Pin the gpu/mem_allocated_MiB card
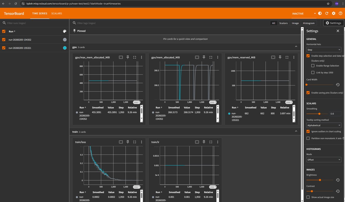 tap(204, 57)
